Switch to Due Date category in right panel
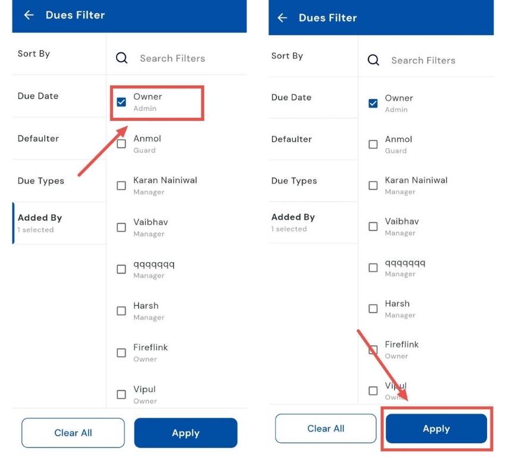 pyautogui.click(x=291, y=98)
